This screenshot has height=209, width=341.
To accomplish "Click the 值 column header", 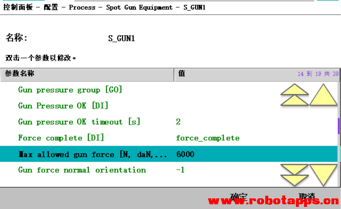I will pyautogui.click(x=182, y=74).
